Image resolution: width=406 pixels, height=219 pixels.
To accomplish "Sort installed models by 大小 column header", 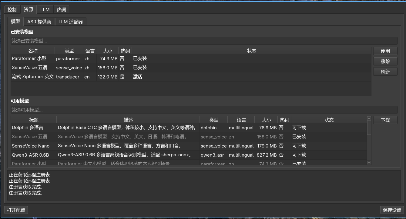I will (x=107, y=51).
